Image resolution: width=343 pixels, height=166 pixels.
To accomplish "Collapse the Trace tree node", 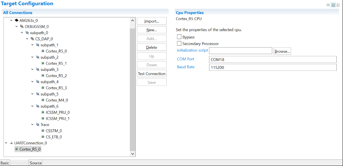I will coord(33,125).
